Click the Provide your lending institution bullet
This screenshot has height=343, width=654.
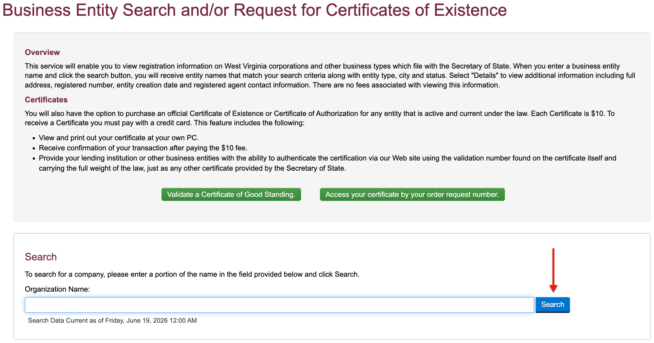[x=328, y=163]
